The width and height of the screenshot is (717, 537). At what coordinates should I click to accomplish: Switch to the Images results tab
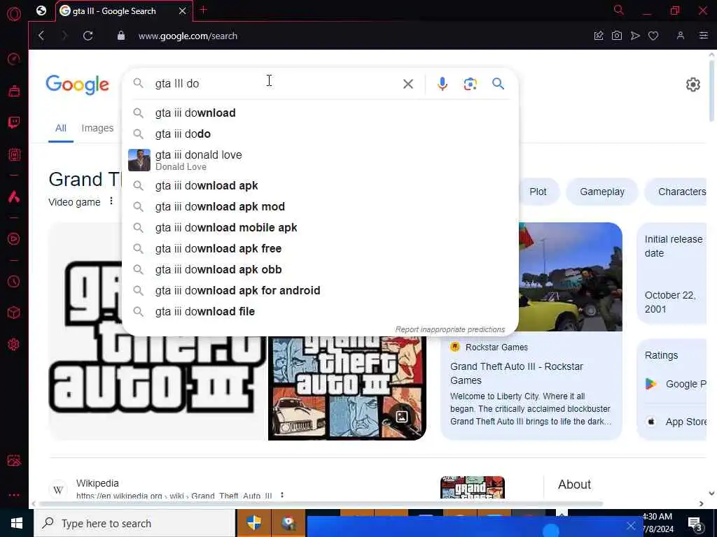click(97, 129)
